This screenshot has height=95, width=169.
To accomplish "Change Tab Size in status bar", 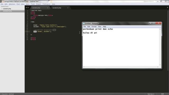I will point(151,94).
